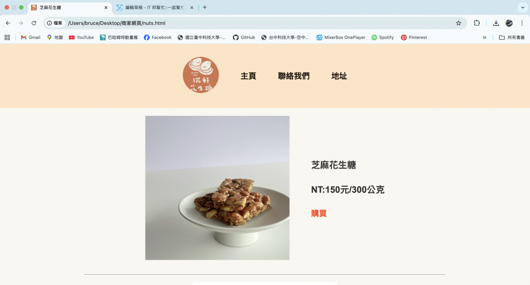The height and width of the screenshot is (285, 530).
Task: Bookmark this page with star icon
Action: [459, 23]
